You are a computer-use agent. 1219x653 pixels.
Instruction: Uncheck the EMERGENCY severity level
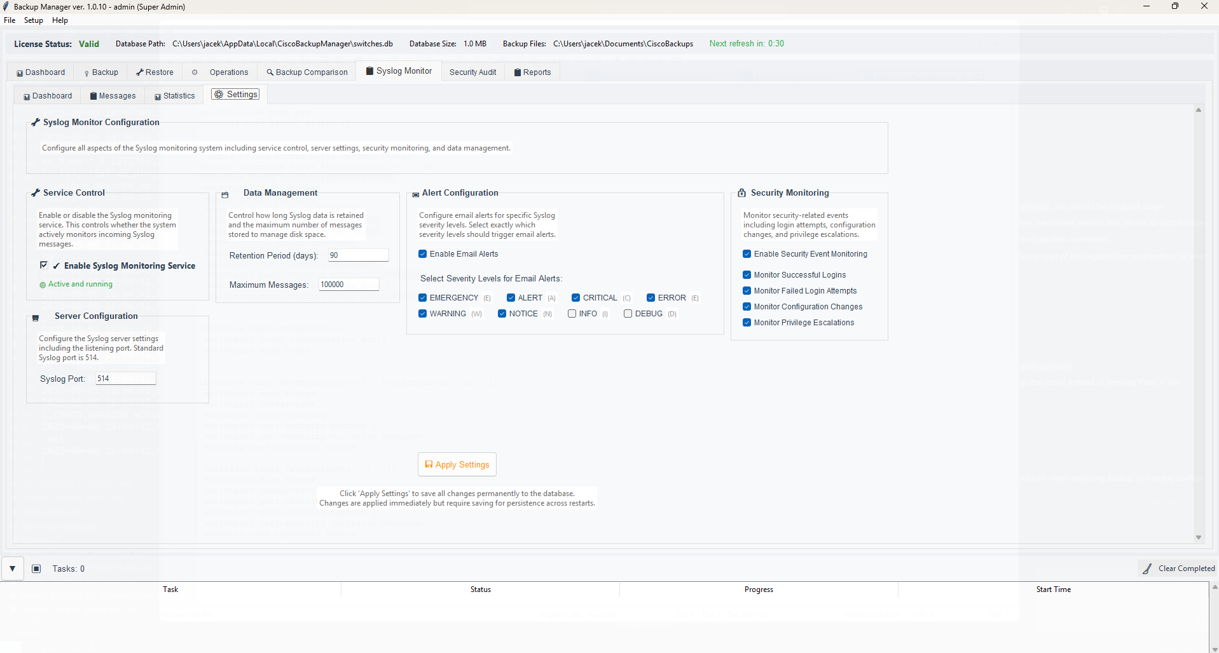coord(423,298)
